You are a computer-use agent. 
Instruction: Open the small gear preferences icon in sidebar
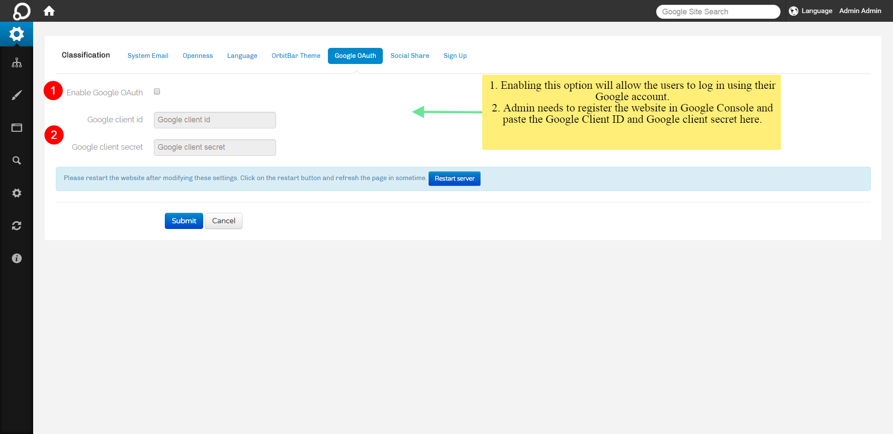(17, 193)
